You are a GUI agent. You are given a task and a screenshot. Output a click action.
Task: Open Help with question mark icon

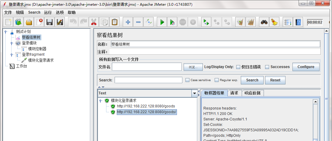tap(298, 22)
